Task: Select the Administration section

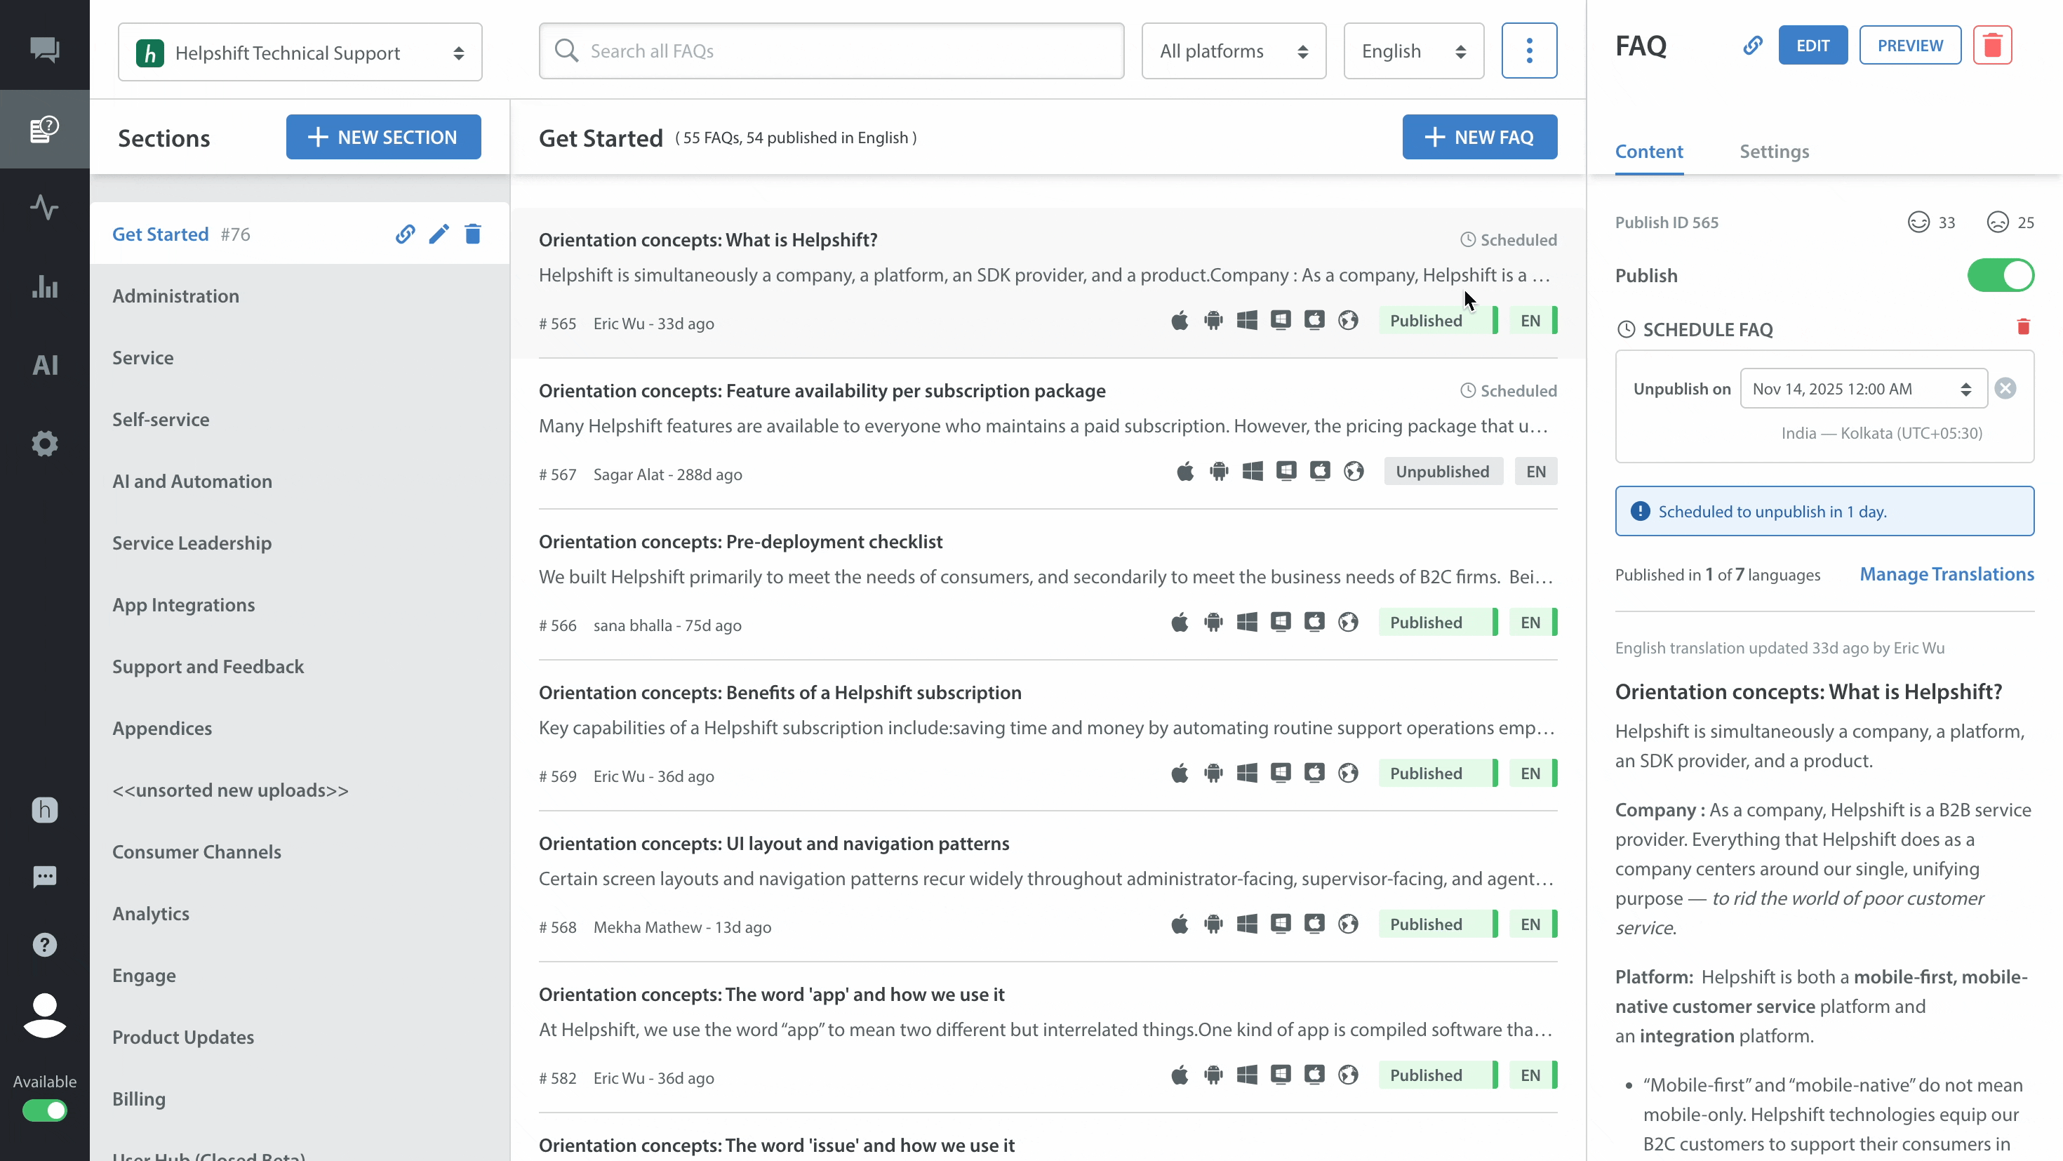Action: 175,296
